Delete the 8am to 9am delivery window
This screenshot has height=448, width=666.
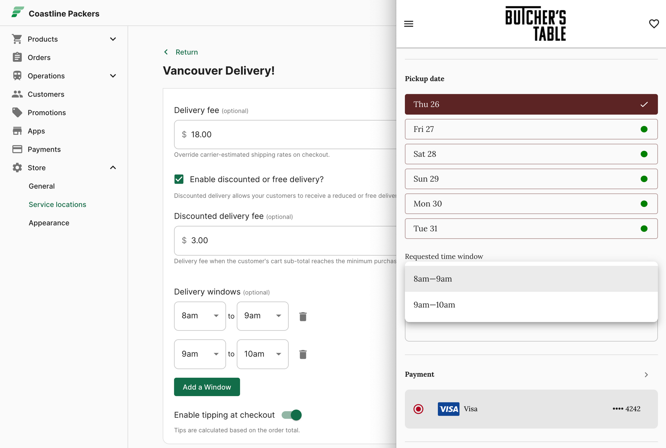[x=303, y=316]
